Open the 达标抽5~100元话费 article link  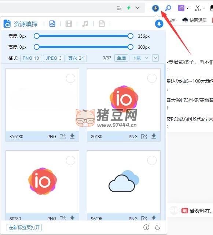click(190, 81)
